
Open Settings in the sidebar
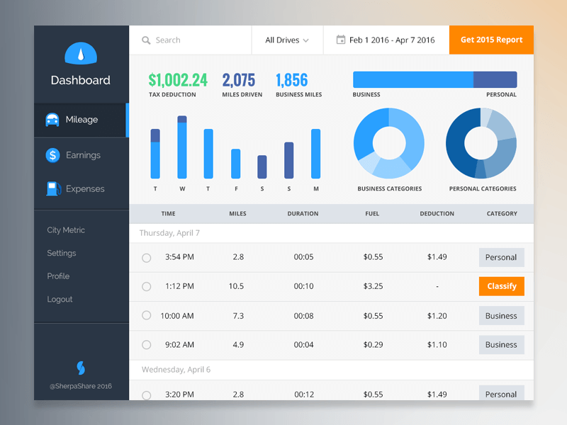pyautogui.click(x=62, y=253)
